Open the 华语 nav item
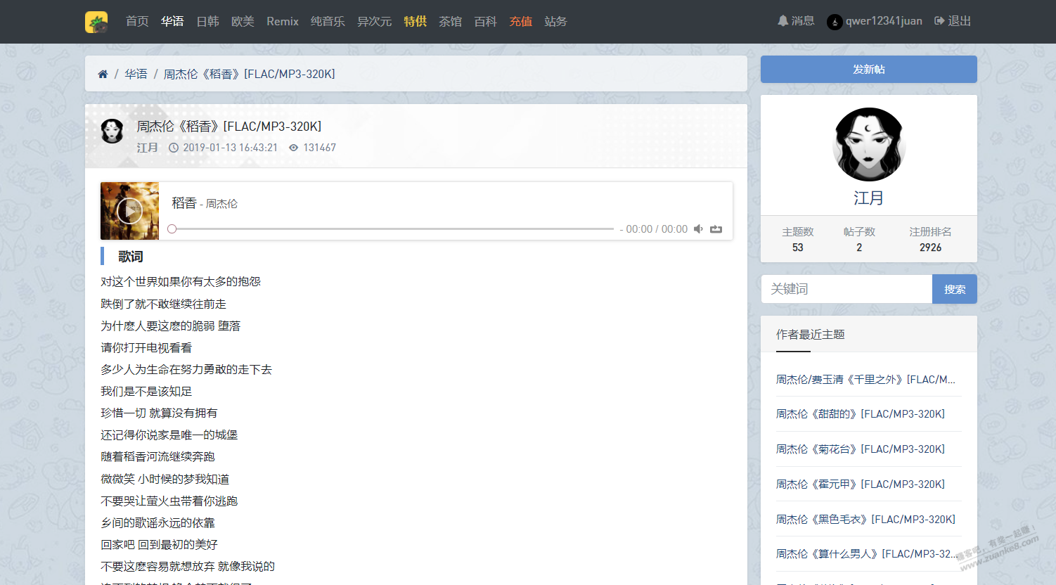Viewport: 1056px width, 585px height. [x=172, y=22]
